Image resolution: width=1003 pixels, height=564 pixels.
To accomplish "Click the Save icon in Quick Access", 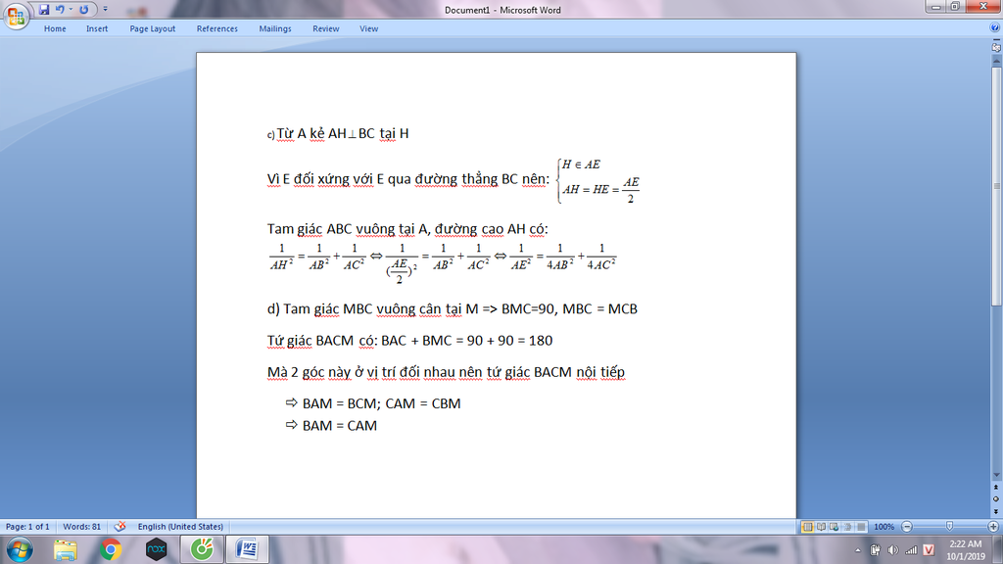I will [x=44, y=10].
